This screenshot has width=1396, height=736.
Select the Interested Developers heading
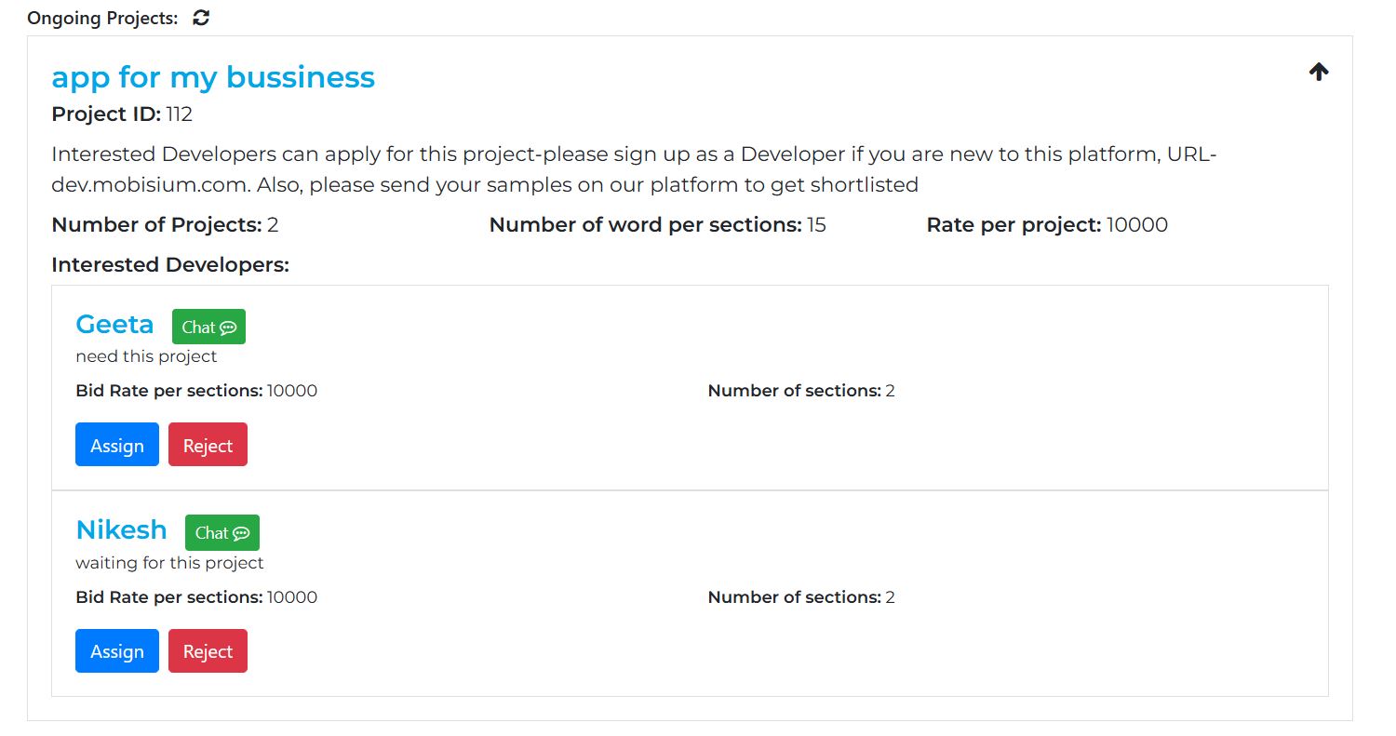click(170, 265)
